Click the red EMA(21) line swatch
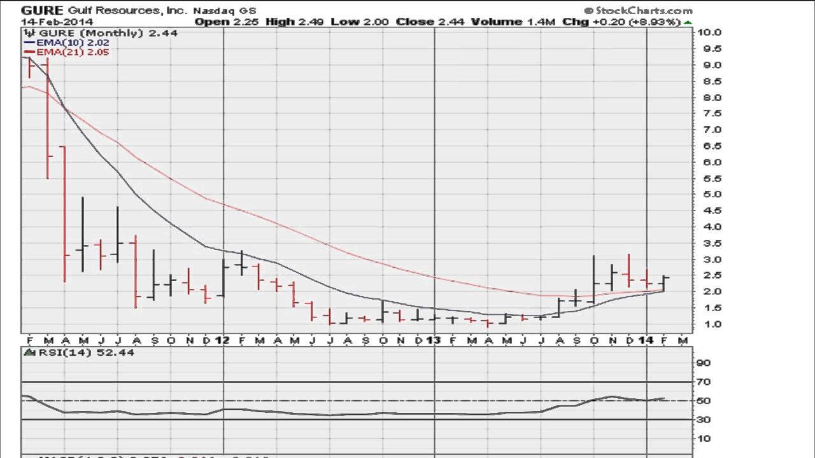815x458 pixels. click(x=29, y=52)
